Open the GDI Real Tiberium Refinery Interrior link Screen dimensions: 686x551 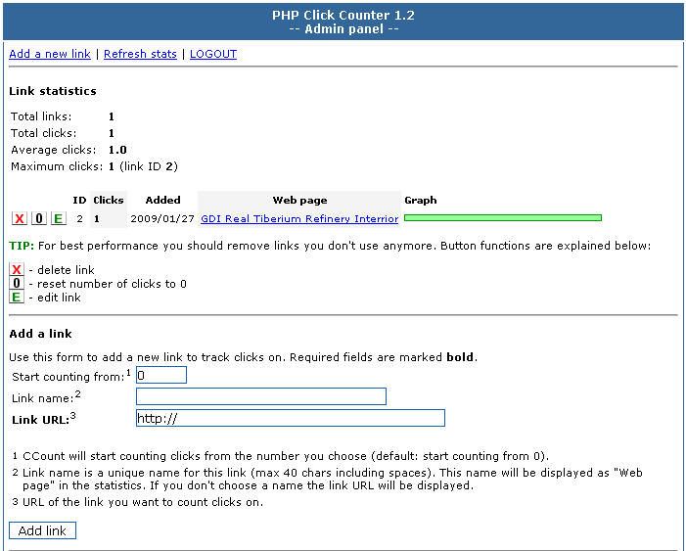299,219
